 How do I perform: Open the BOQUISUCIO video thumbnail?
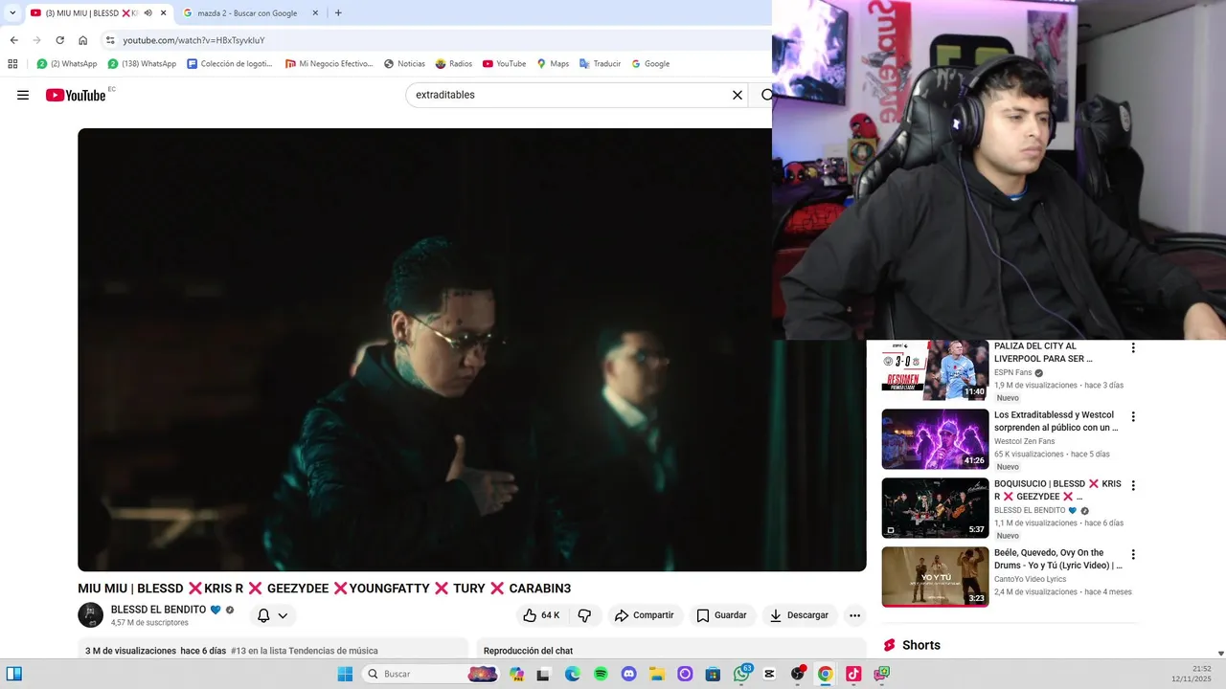coord(935,508)
